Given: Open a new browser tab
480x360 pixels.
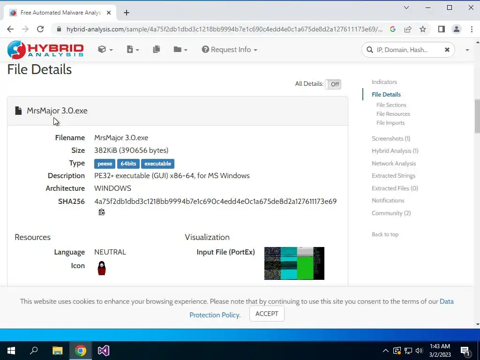Looking at the screenshot, I should (127, 13).
